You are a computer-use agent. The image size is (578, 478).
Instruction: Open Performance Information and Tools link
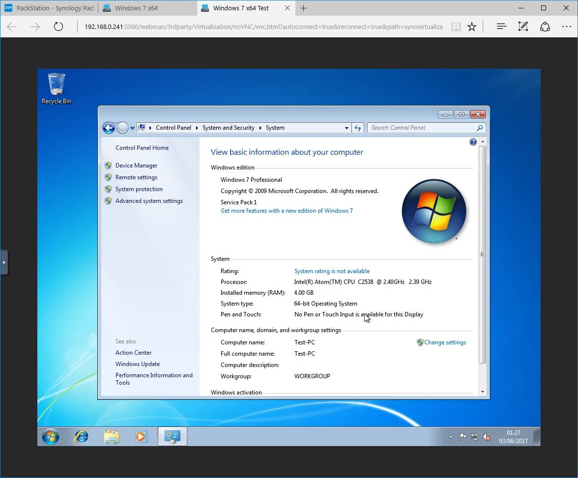click(x=154, y=379)
